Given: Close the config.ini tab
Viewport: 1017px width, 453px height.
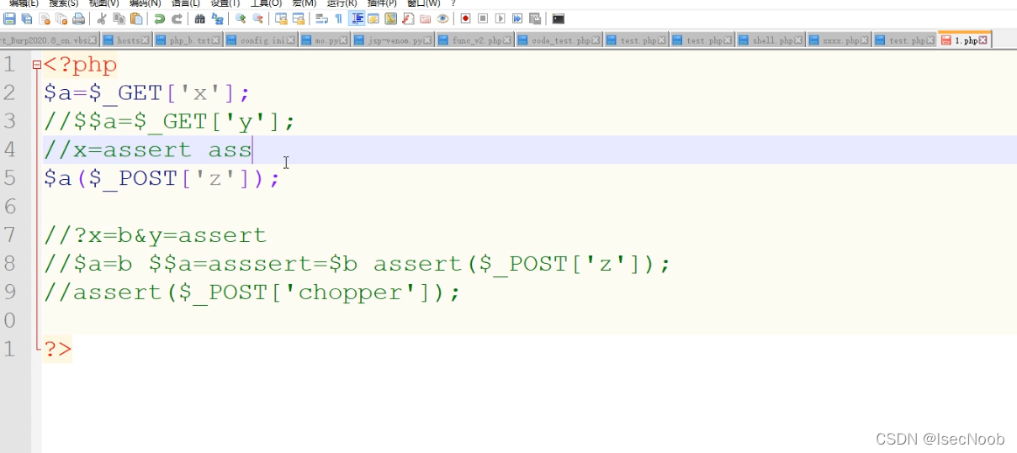Looking at the screenshot, I should coord(291,40).
